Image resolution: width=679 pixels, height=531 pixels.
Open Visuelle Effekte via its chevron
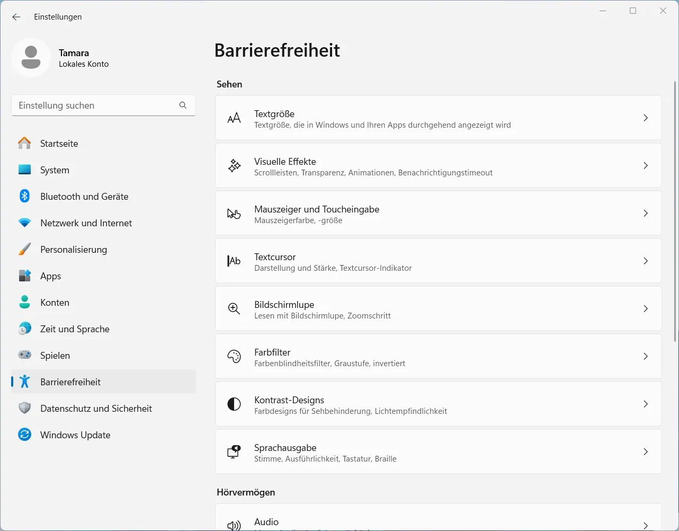(x=646, y=165)
